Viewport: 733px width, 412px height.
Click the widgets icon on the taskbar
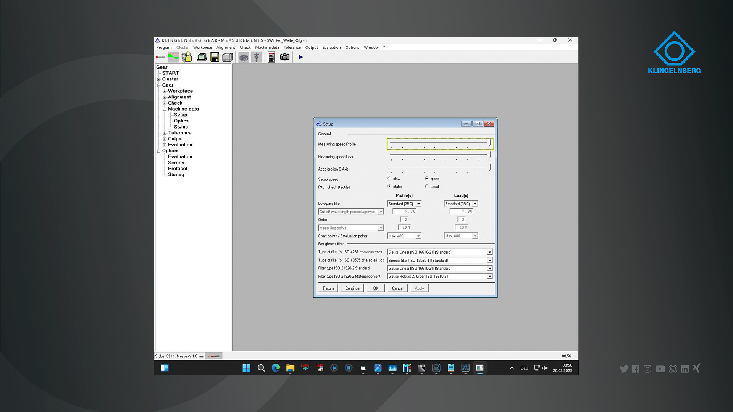(x=165, y=368)
